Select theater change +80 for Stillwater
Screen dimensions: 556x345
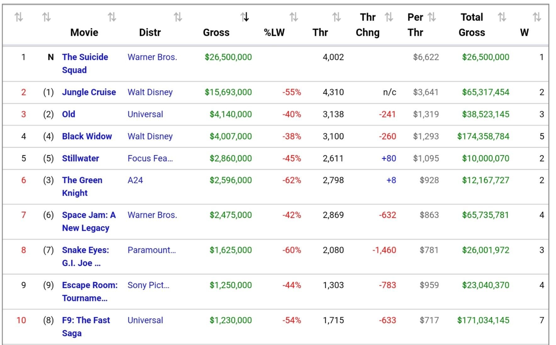389,158
